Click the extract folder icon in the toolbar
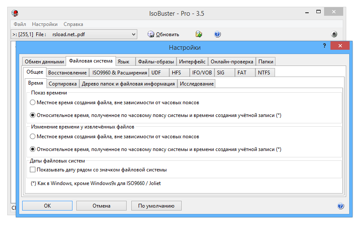The height and width of the screenshot is (228, 362). click(x=199, y=34)
